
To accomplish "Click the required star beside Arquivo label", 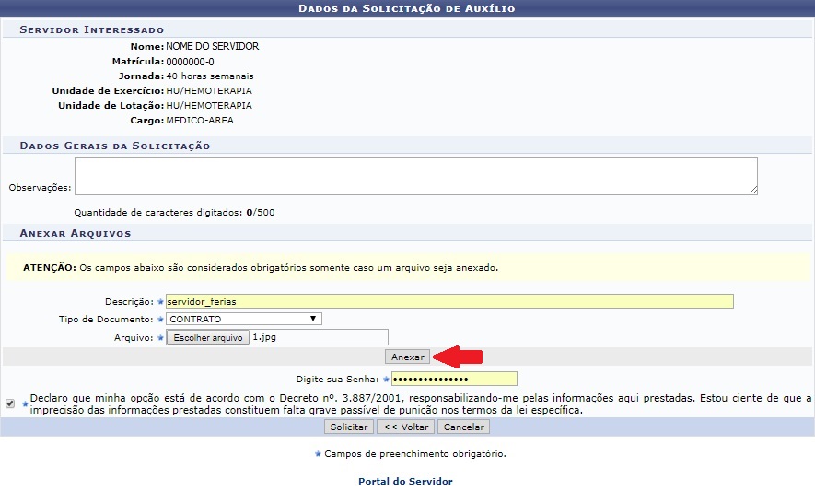I will pyautogui.click(x=160, y=338).
